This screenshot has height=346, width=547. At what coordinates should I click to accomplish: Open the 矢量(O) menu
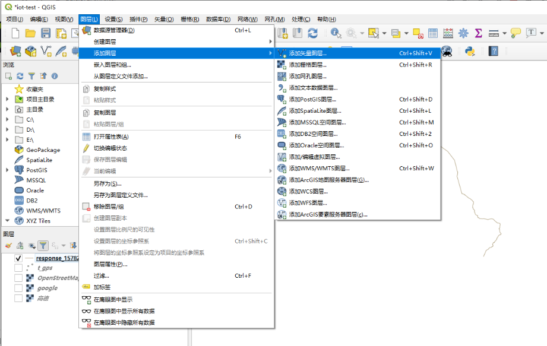[x=164, y=19]
